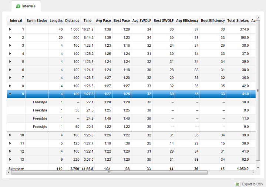Viewport: 266px width, 187px height.
Task: Sort by the Lengths column header
Action: (x=56, y=20)
